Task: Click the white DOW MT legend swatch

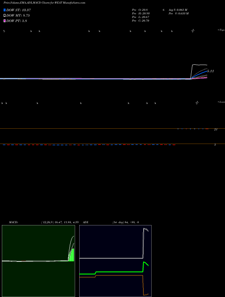Action: click(x=4, y=15)
